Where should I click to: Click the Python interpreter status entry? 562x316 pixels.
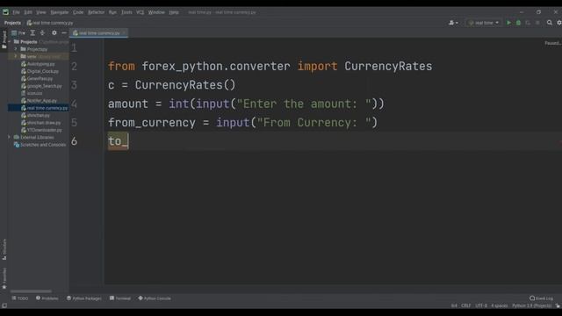coord(531,305)
